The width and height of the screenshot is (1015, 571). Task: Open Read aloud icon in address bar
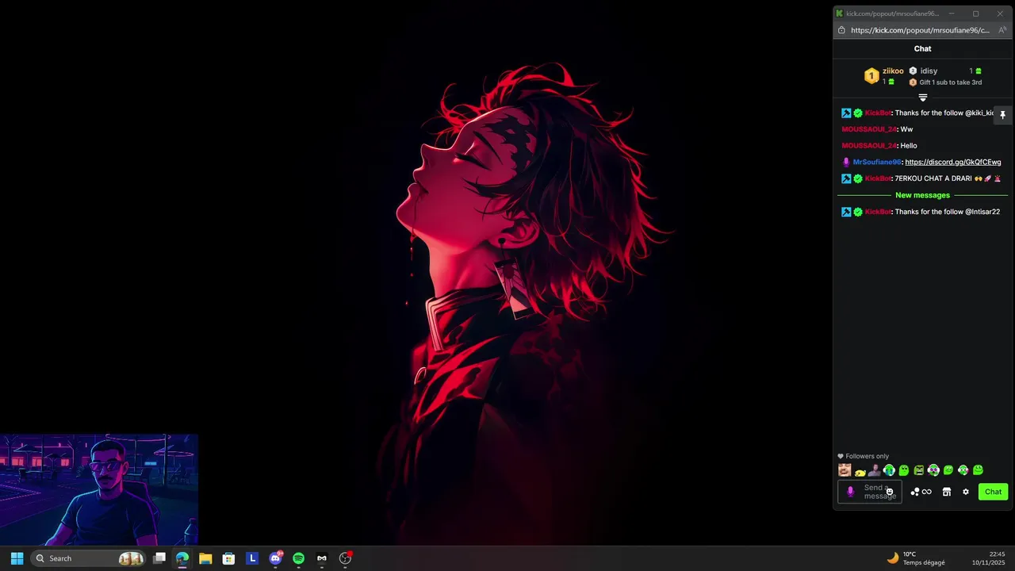pyautogui.click(x=1002, y=30)
